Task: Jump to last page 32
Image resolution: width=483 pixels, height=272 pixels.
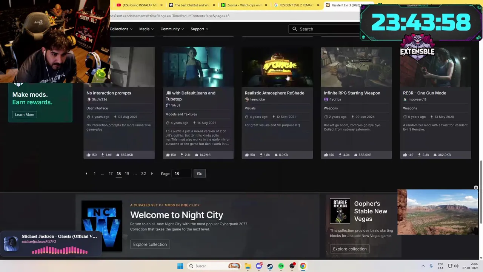Action: pyautogui.click(x=143, y=173)
